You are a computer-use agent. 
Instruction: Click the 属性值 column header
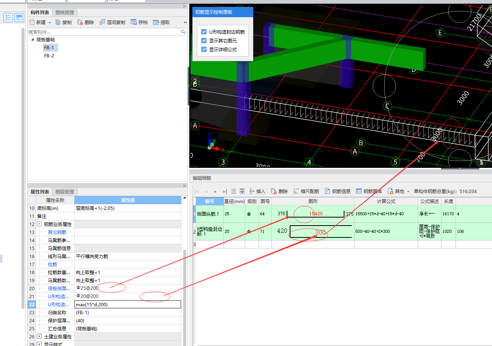point(128,200)
